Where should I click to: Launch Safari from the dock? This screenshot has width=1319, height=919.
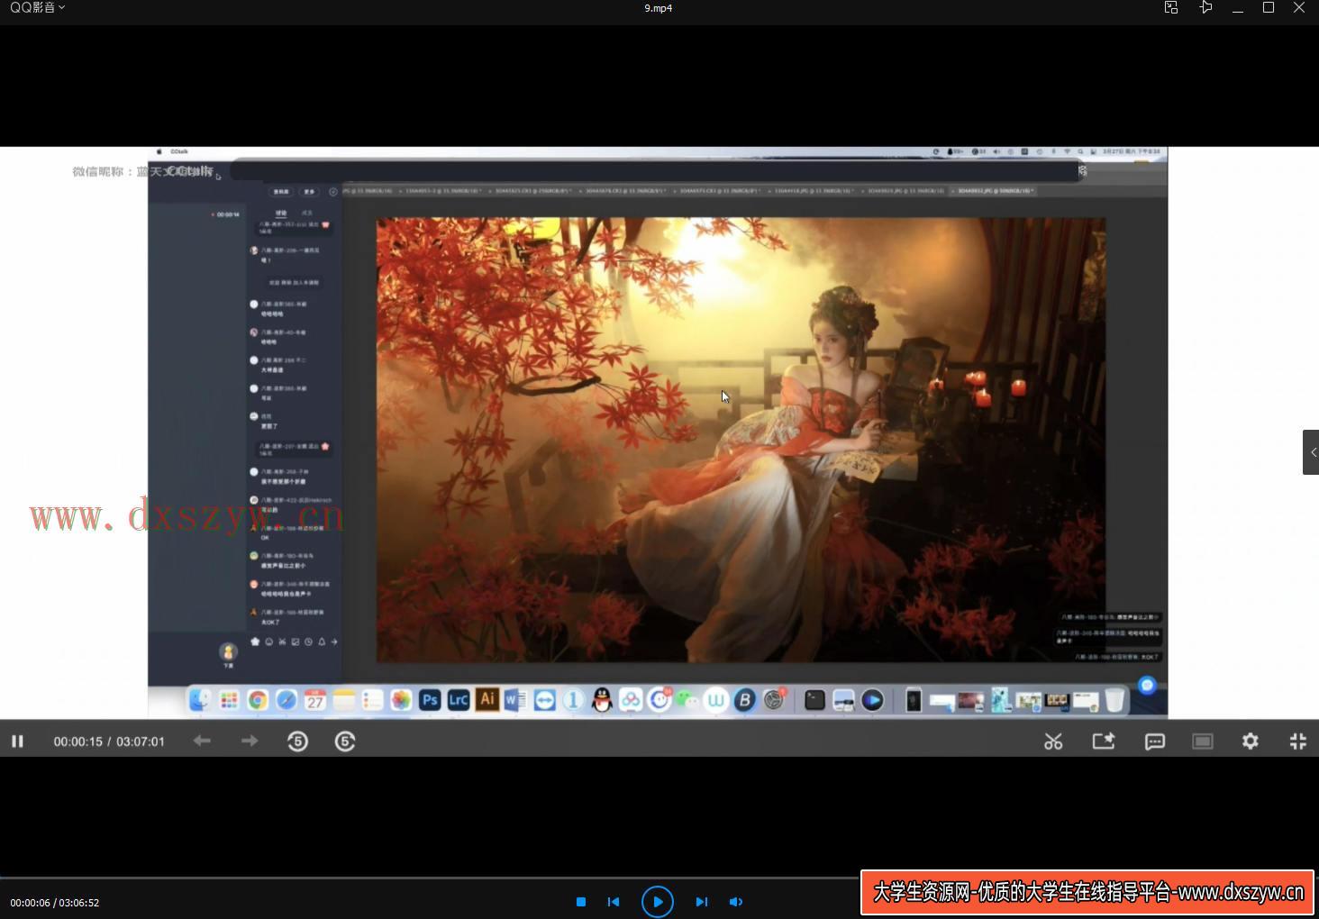coord(287,700)
